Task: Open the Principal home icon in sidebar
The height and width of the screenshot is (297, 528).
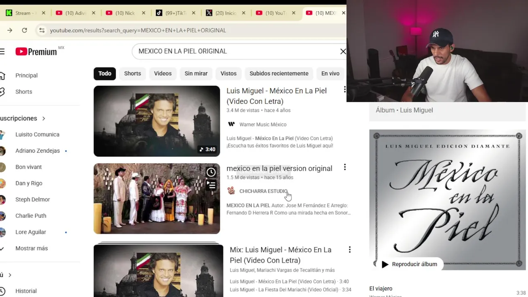Action: click(2, 75)
